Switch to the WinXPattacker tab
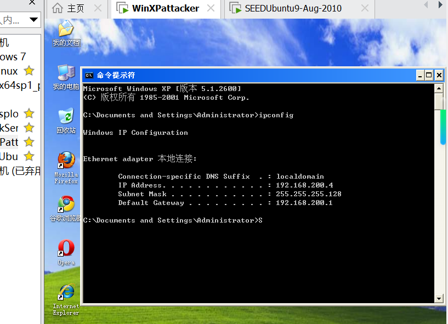 [x=166, y=8]
